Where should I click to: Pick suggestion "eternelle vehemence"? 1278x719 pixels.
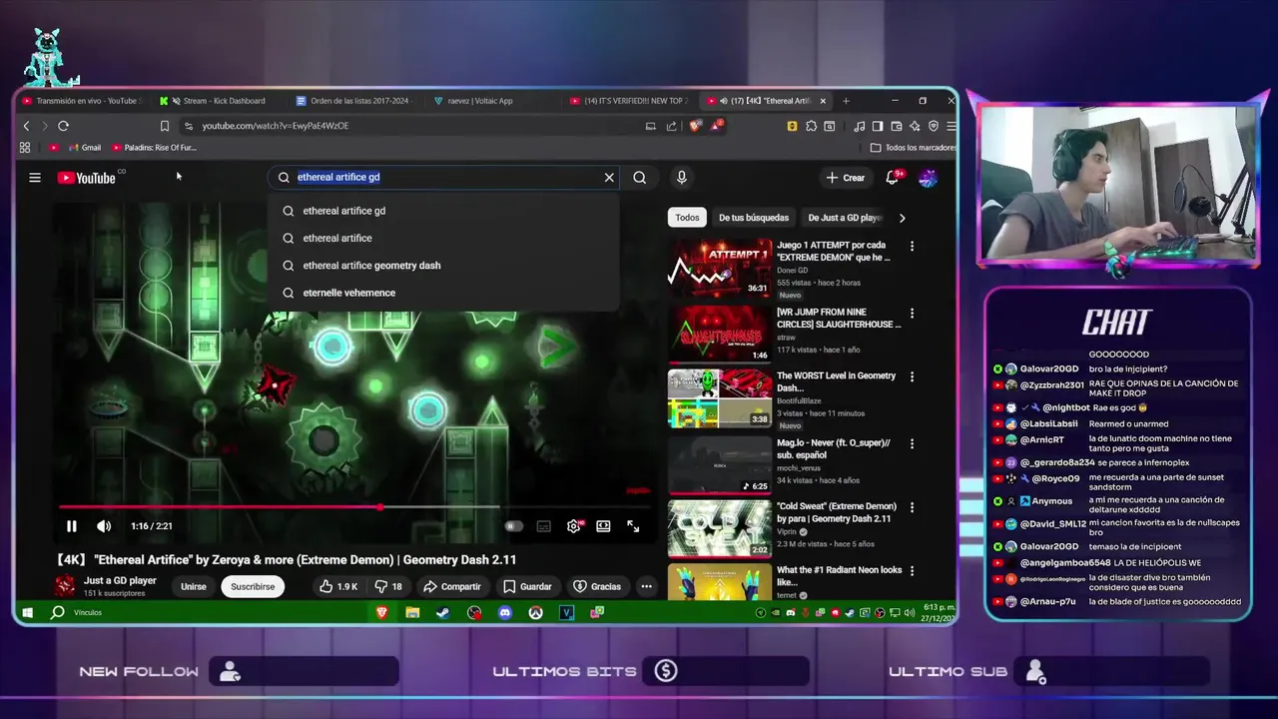[x=443, y=293]
